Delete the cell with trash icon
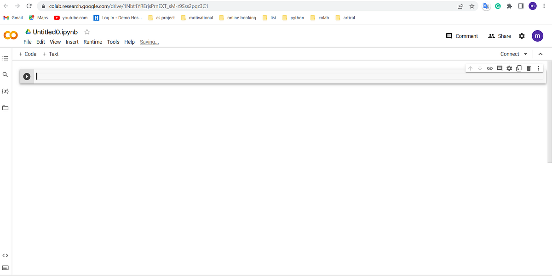 529,68
